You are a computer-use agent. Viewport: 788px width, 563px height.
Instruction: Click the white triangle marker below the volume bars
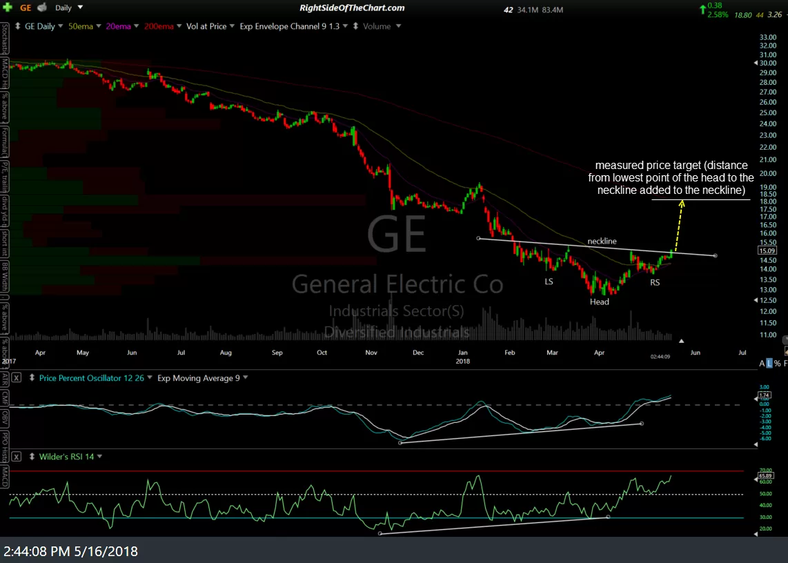(682, 341)
